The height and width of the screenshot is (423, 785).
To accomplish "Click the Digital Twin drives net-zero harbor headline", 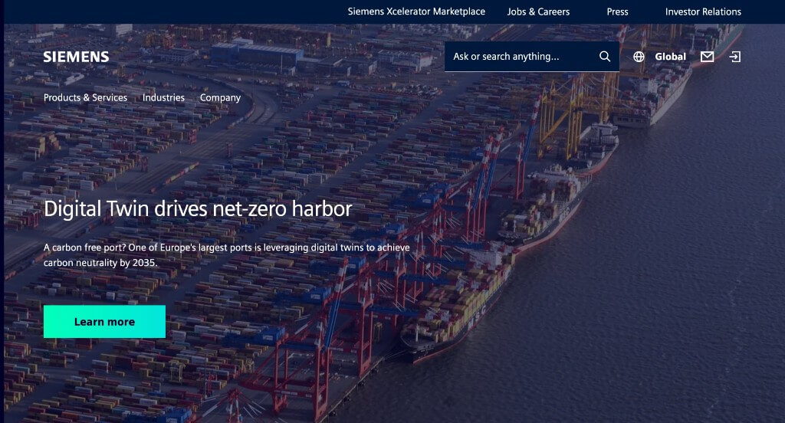I will 198,208.
